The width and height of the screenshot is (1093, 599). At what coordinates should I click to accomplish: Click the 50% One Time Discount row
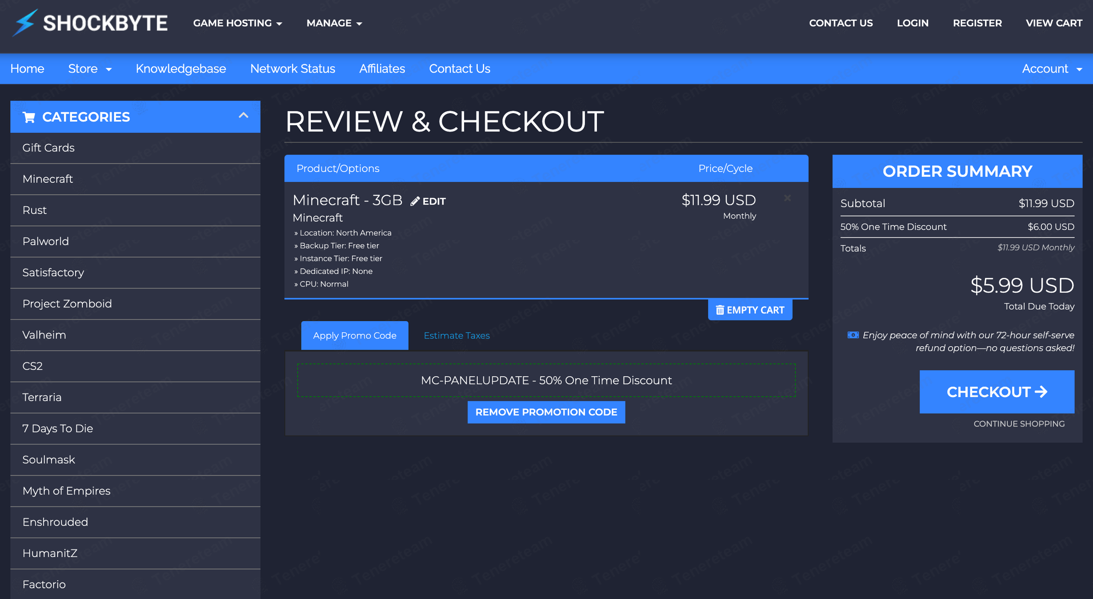tap(957, 227)
